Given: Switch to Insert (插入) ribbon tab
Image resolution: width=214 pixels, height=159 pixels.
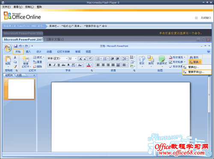Looking at the screenshot, I should tap(28, 52).
